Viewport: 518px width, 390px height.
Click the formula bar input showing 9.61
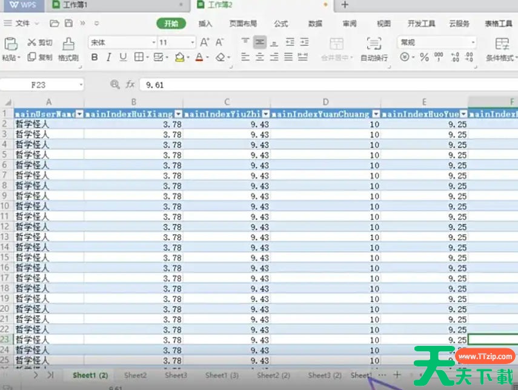click(x=303, y=85)
